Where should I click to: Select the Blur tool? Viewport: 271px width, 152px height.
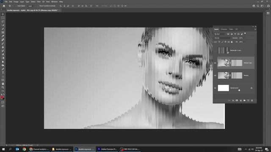tap(3, 62)
